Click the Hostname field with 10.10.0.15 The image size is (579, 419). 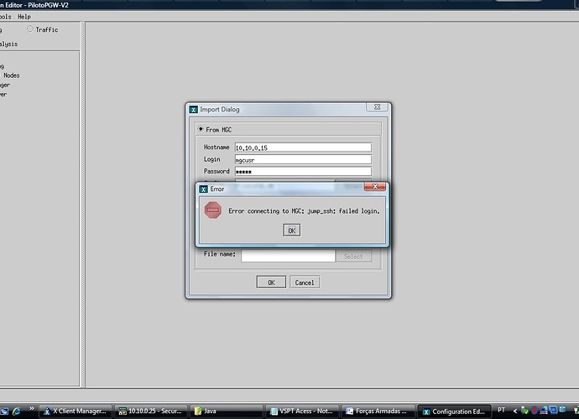[x=303, y=147]
